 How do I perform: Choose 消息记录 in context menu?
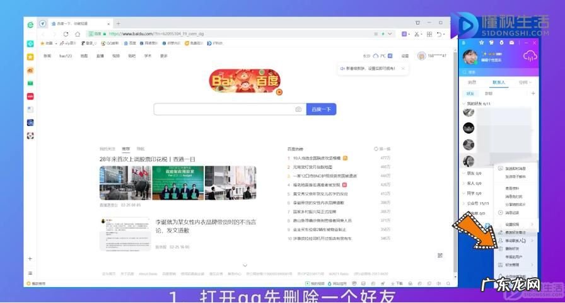pos(512,213)
